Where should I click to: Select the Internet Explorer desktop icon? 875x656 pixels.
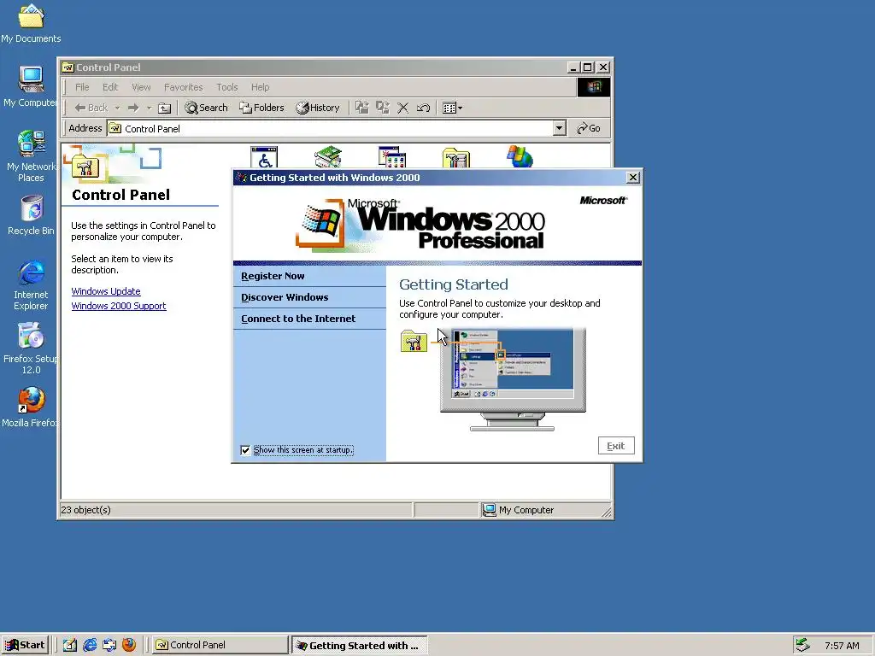pos(31,284)
